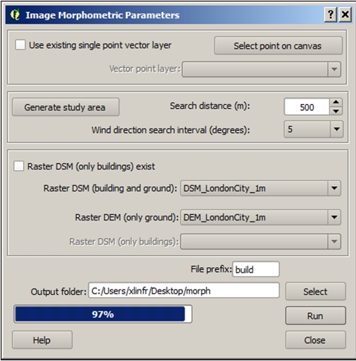Click the File prefix input field

pos(256,269)
